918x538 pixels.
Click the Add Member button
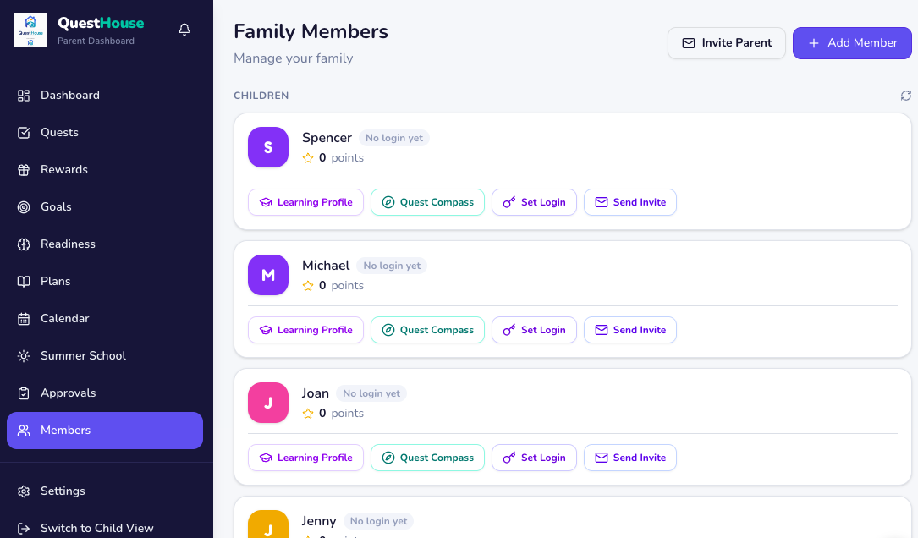852,43
